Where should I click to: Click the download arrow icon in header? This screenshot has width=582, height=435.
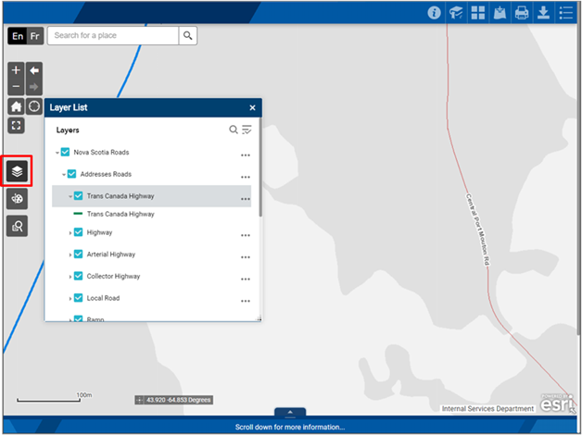pyautogui.click(x=544, y=13)
